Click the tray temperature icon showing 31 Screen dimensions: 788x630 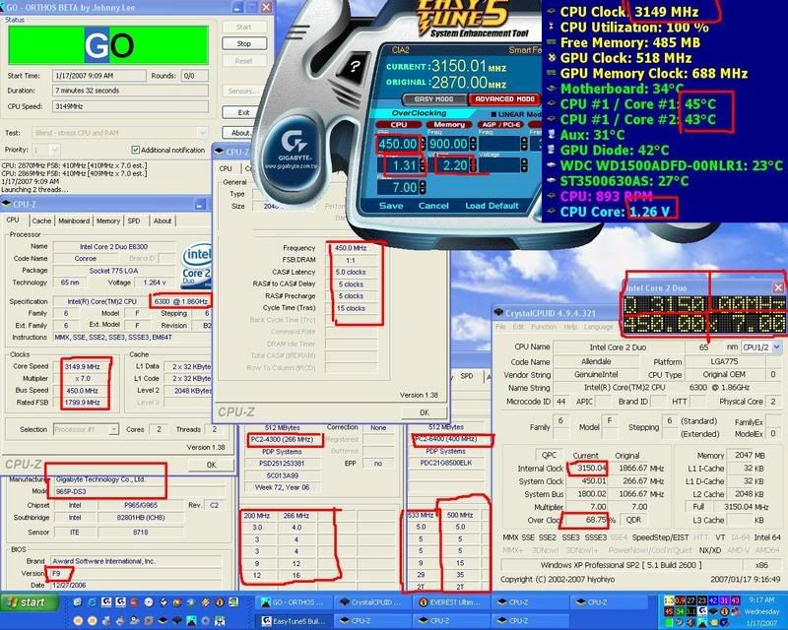pyautogui.click(x=723, y=600)
